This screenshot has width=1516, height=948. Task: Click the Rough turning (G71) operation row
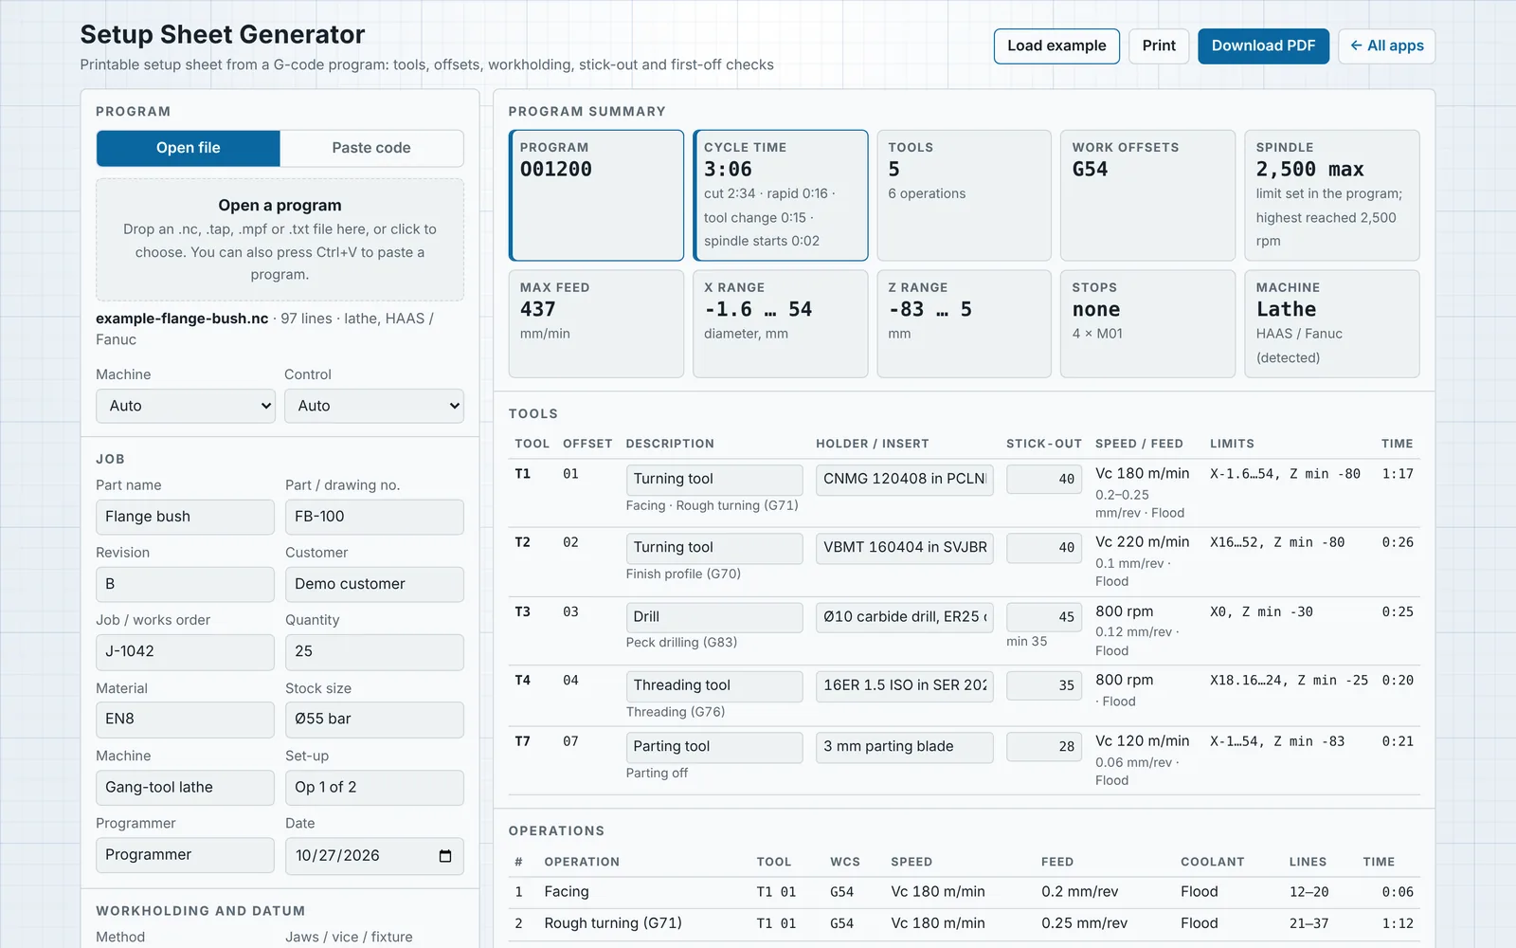[x=965, y=923]
